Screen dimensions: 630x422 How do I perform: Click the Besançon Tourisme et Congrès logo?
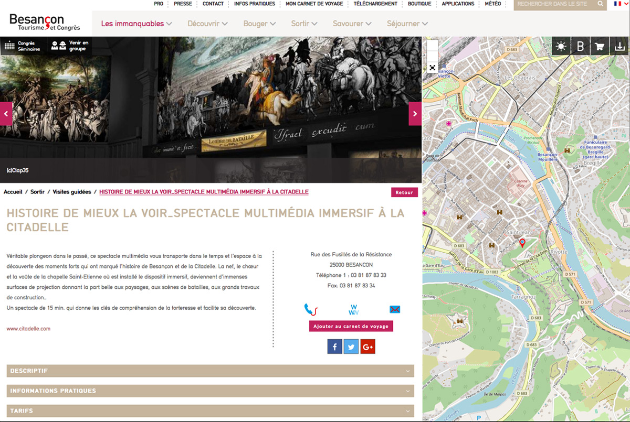click(45, 21)
